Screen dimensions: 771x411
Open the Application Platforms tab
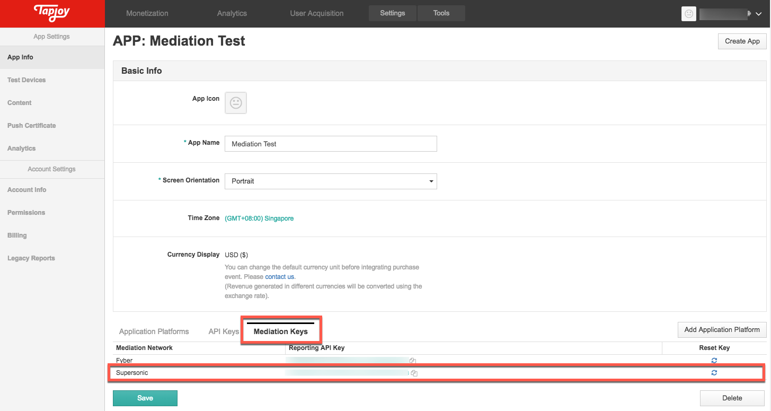154,331
